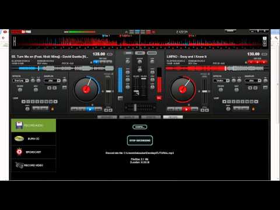Viewport: 280px width, 210px height.
Task: Open right deck sampler dropdown arrow
Action: coord(260,80)
